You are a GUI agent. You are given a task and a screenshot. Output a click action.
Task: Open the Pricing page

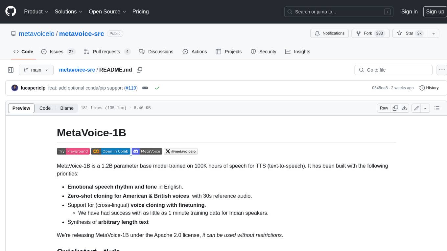pyautogui.click(x=140, y=11)
